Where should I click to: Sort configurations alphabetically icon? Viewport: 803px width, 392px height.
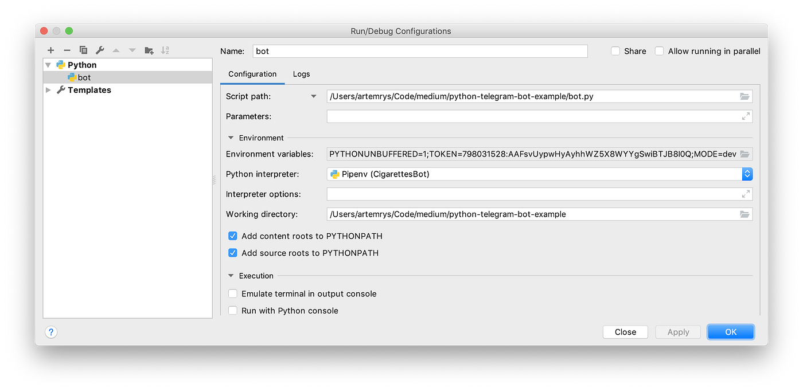coord(165,50)
